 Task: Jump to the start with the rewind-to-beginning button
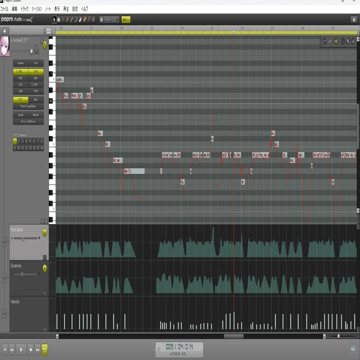(5, 350)
